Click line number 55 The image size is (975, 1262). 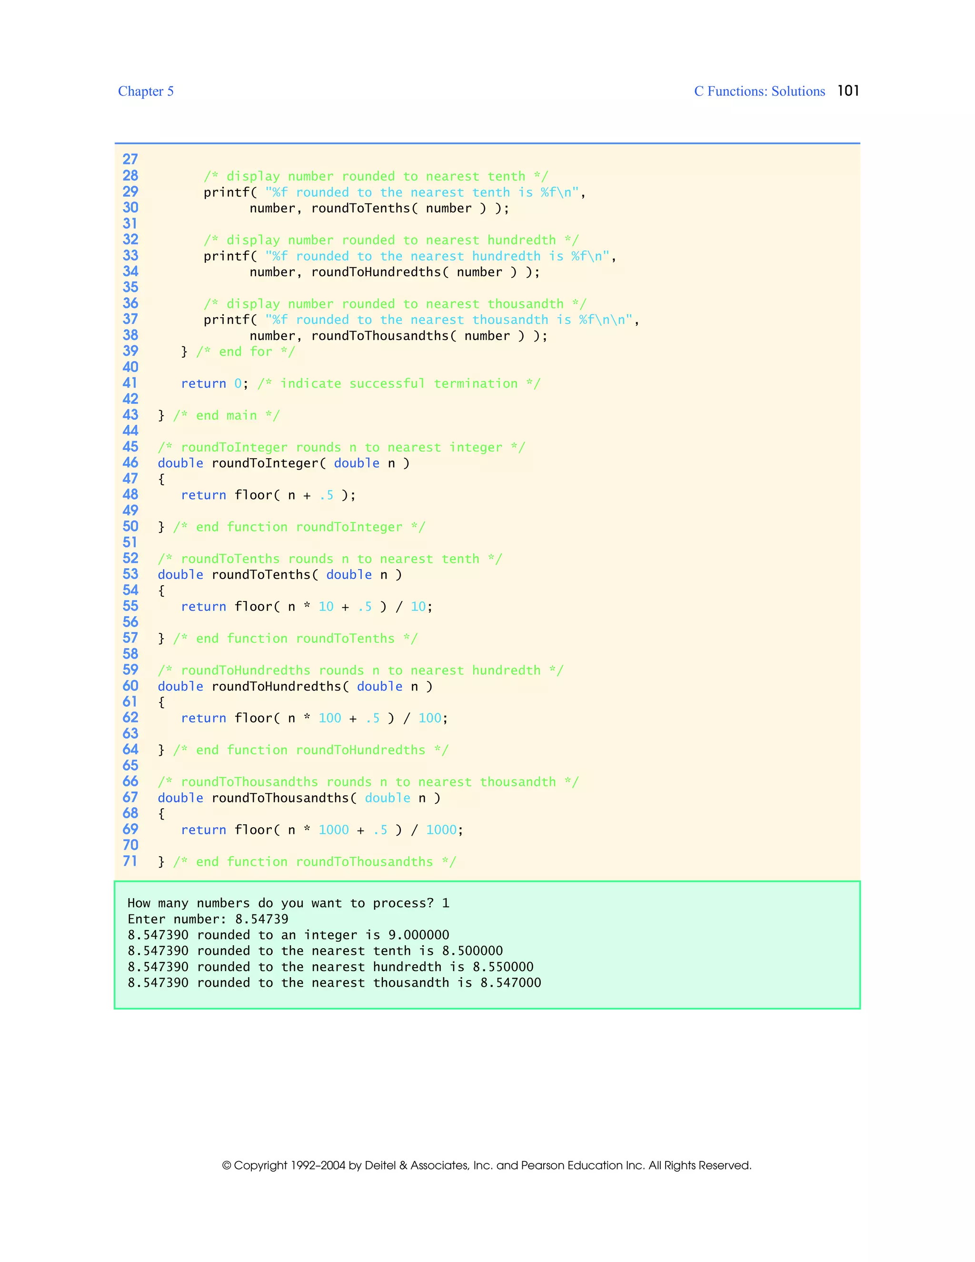click(x=130, y=606)
